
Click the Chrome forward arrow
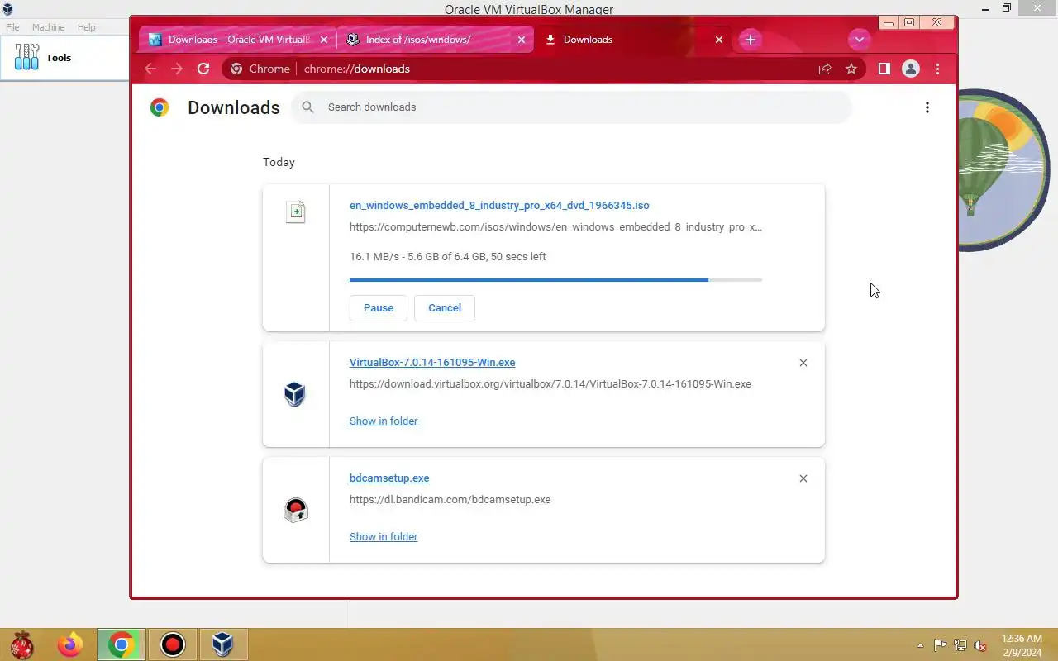[x=177, y=69]
